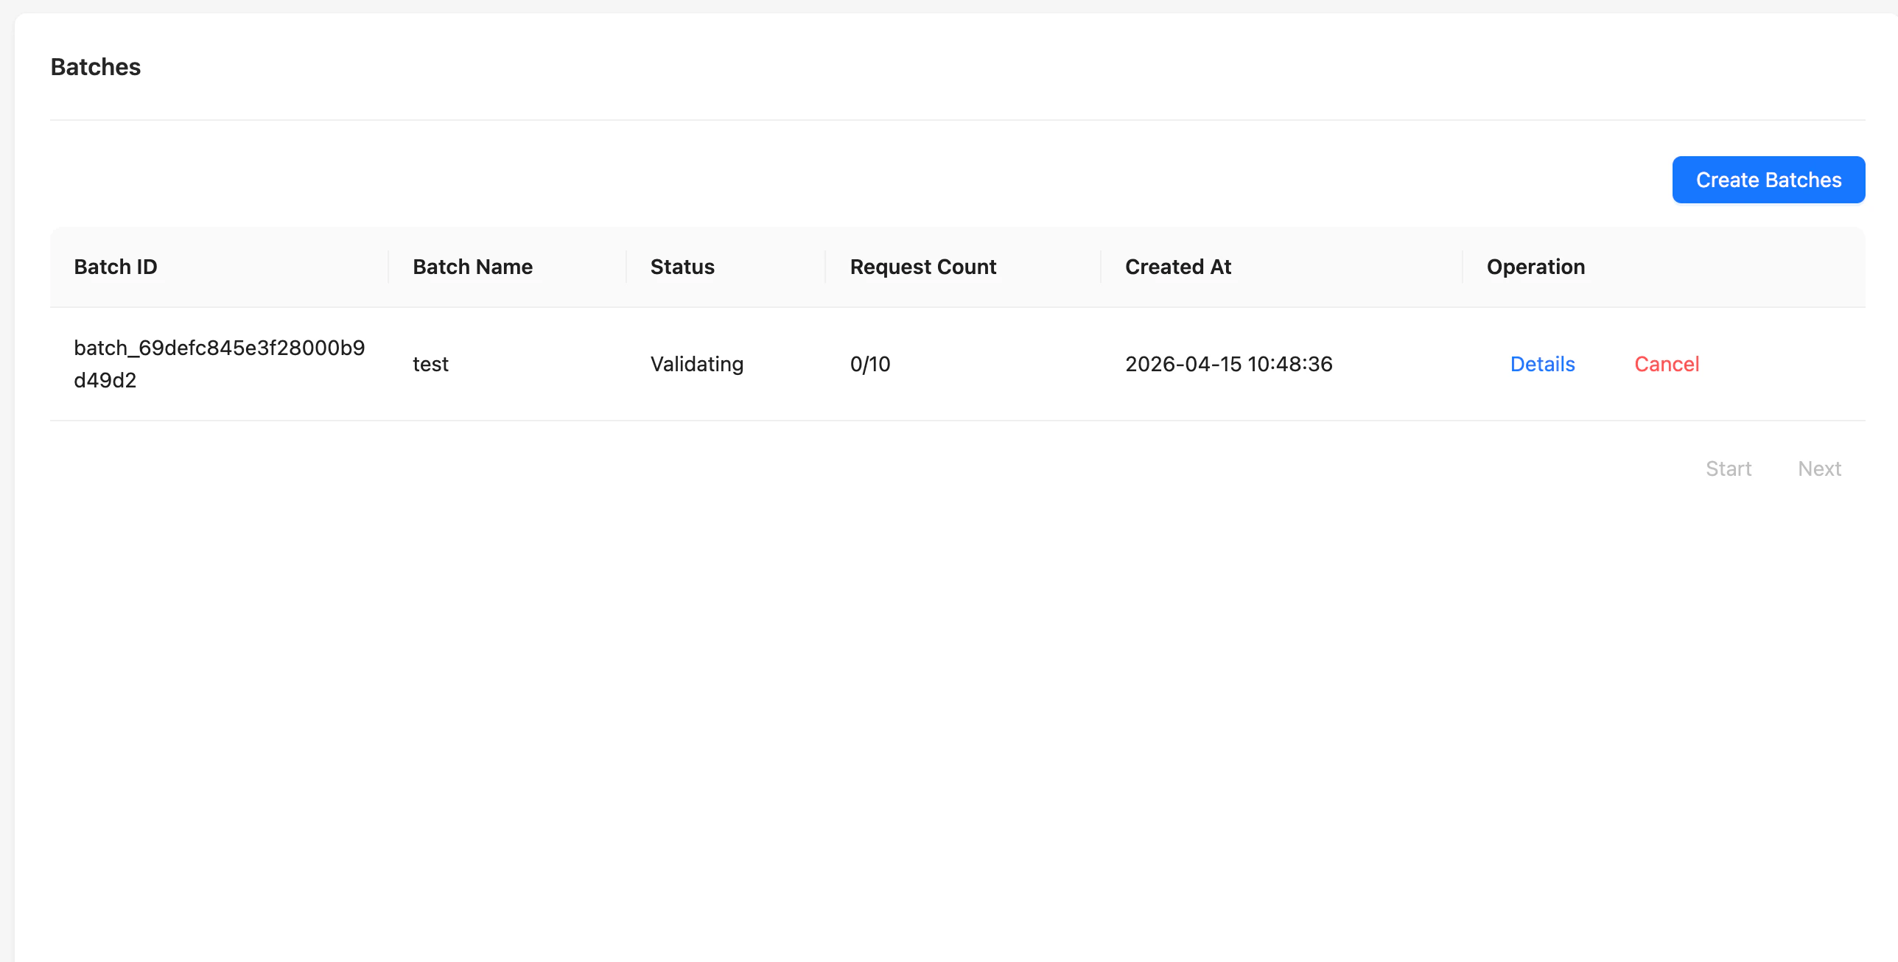Click the batch name test
The width and height of the screenshot is (1898, 962).
point(430,364)
